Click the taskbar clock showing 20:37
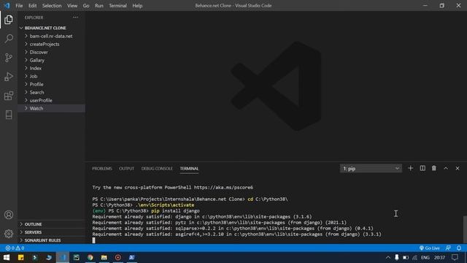 point(439,257)
